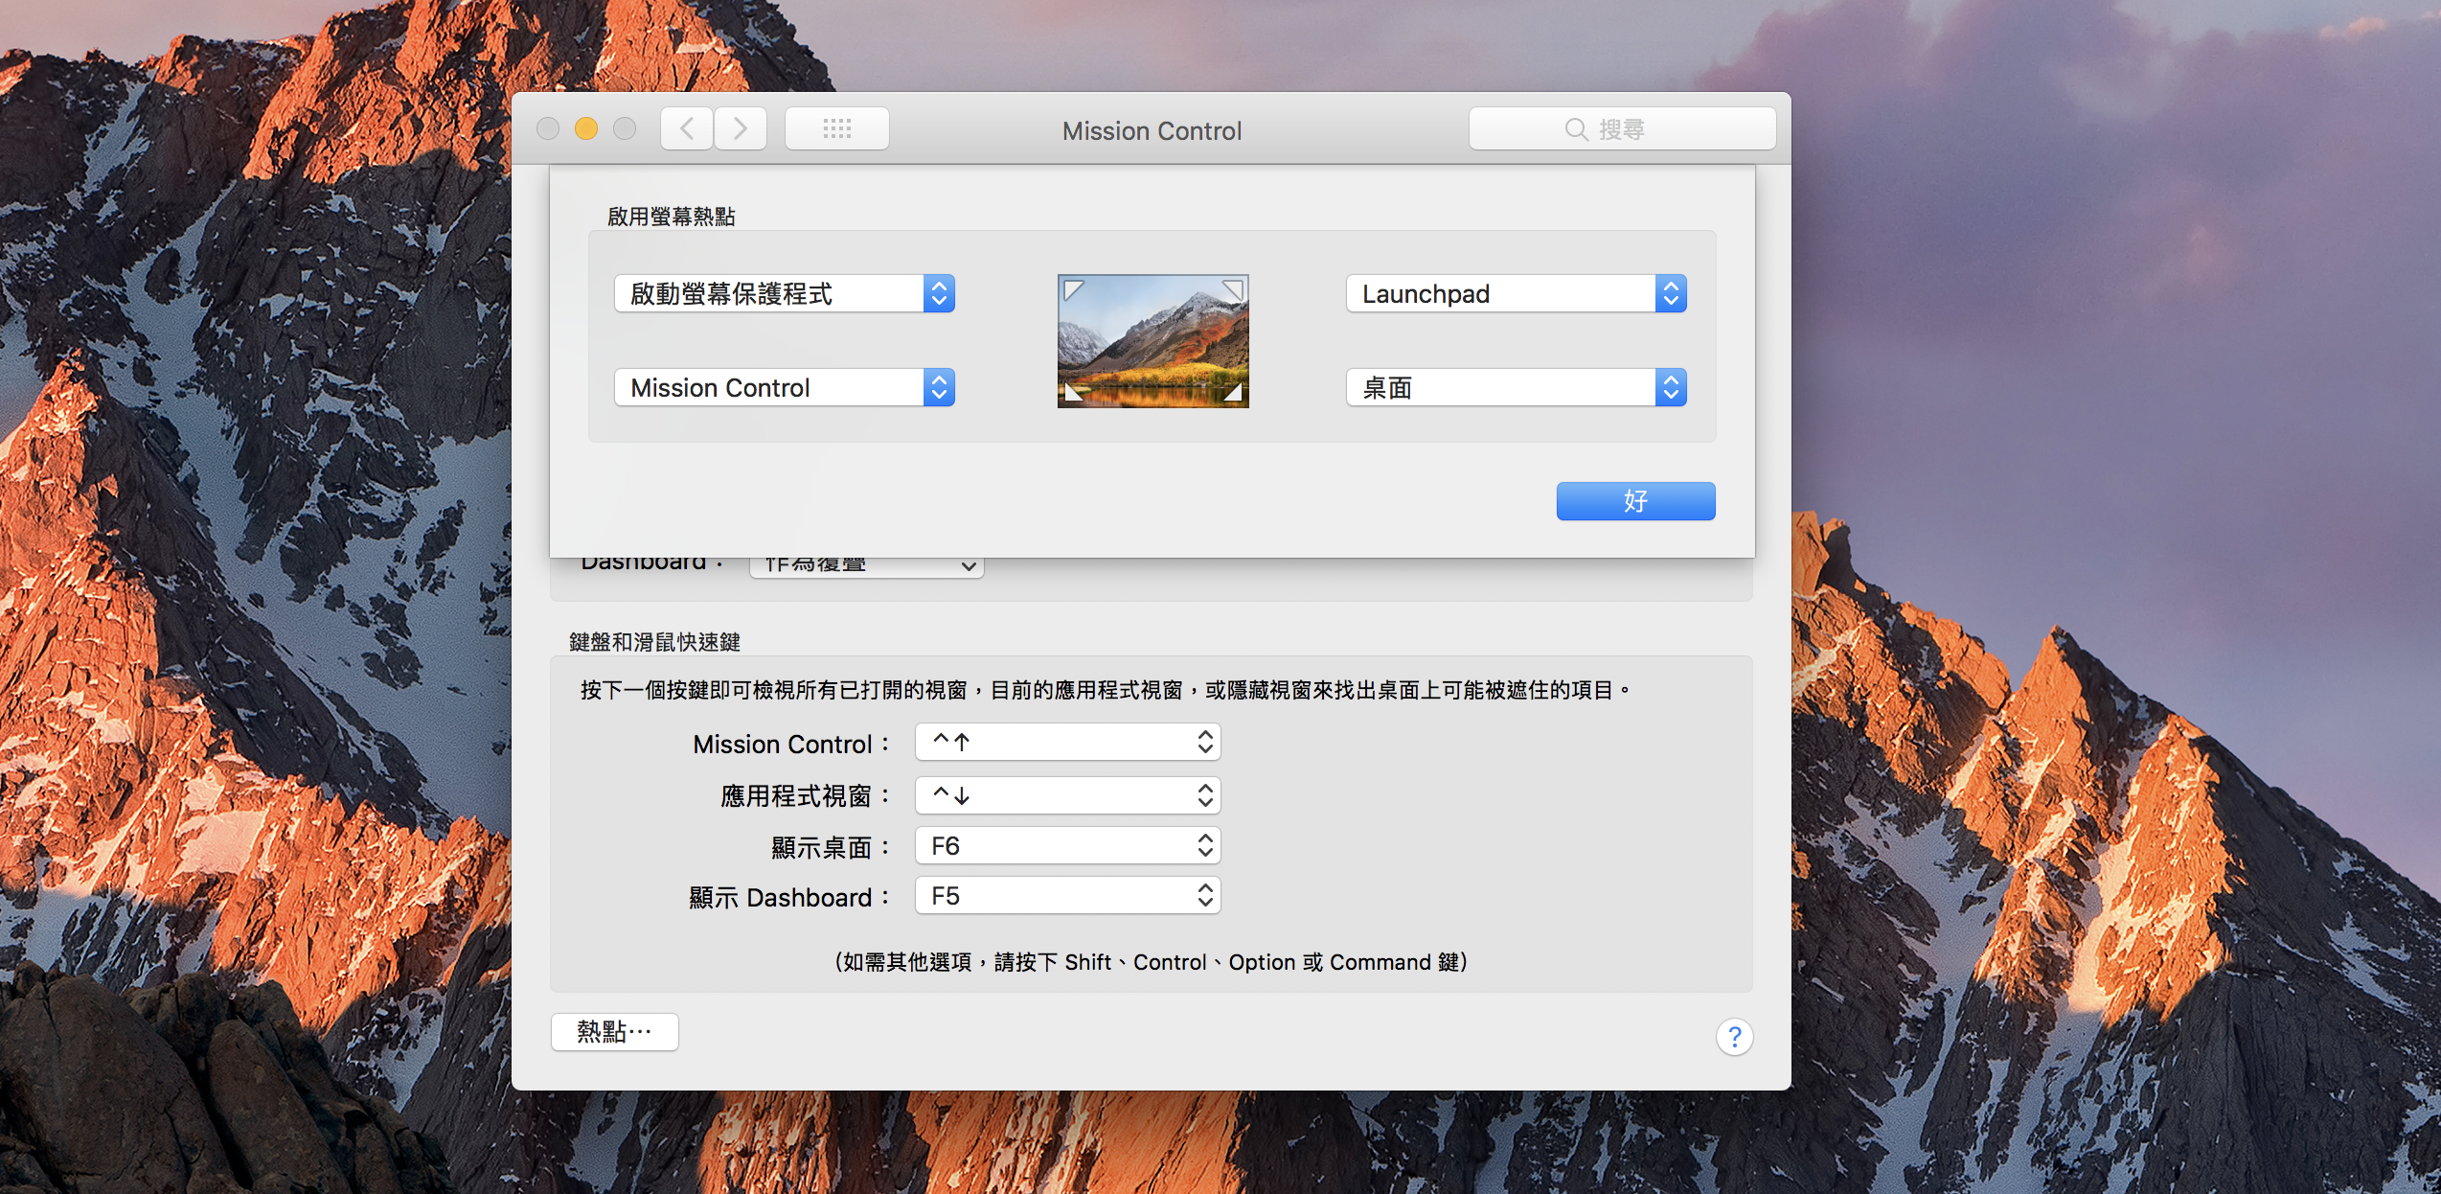Open the 顯示桌面 shortcut dropdown showing F6

[x=1068, y=845]
